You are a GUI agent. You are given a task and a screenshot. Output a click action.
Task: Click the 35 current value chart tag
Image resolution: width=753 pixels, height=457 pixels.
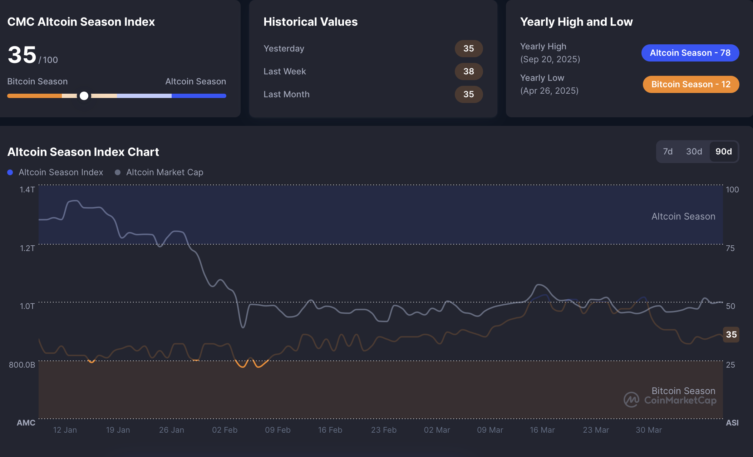731,335
